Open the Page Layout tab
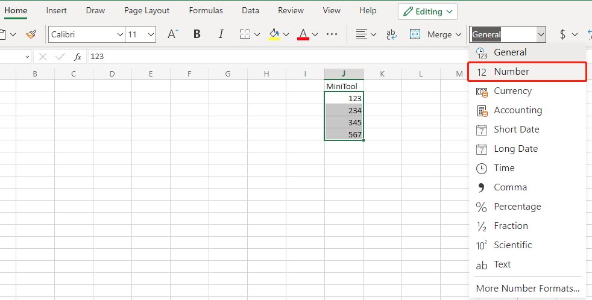This screenshot has width=592, height=300. [147, 11]
